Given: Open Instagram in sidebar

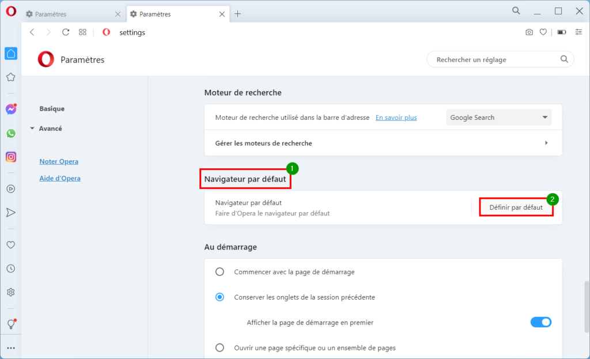Looking at the screenshot, I should [11, 157].
